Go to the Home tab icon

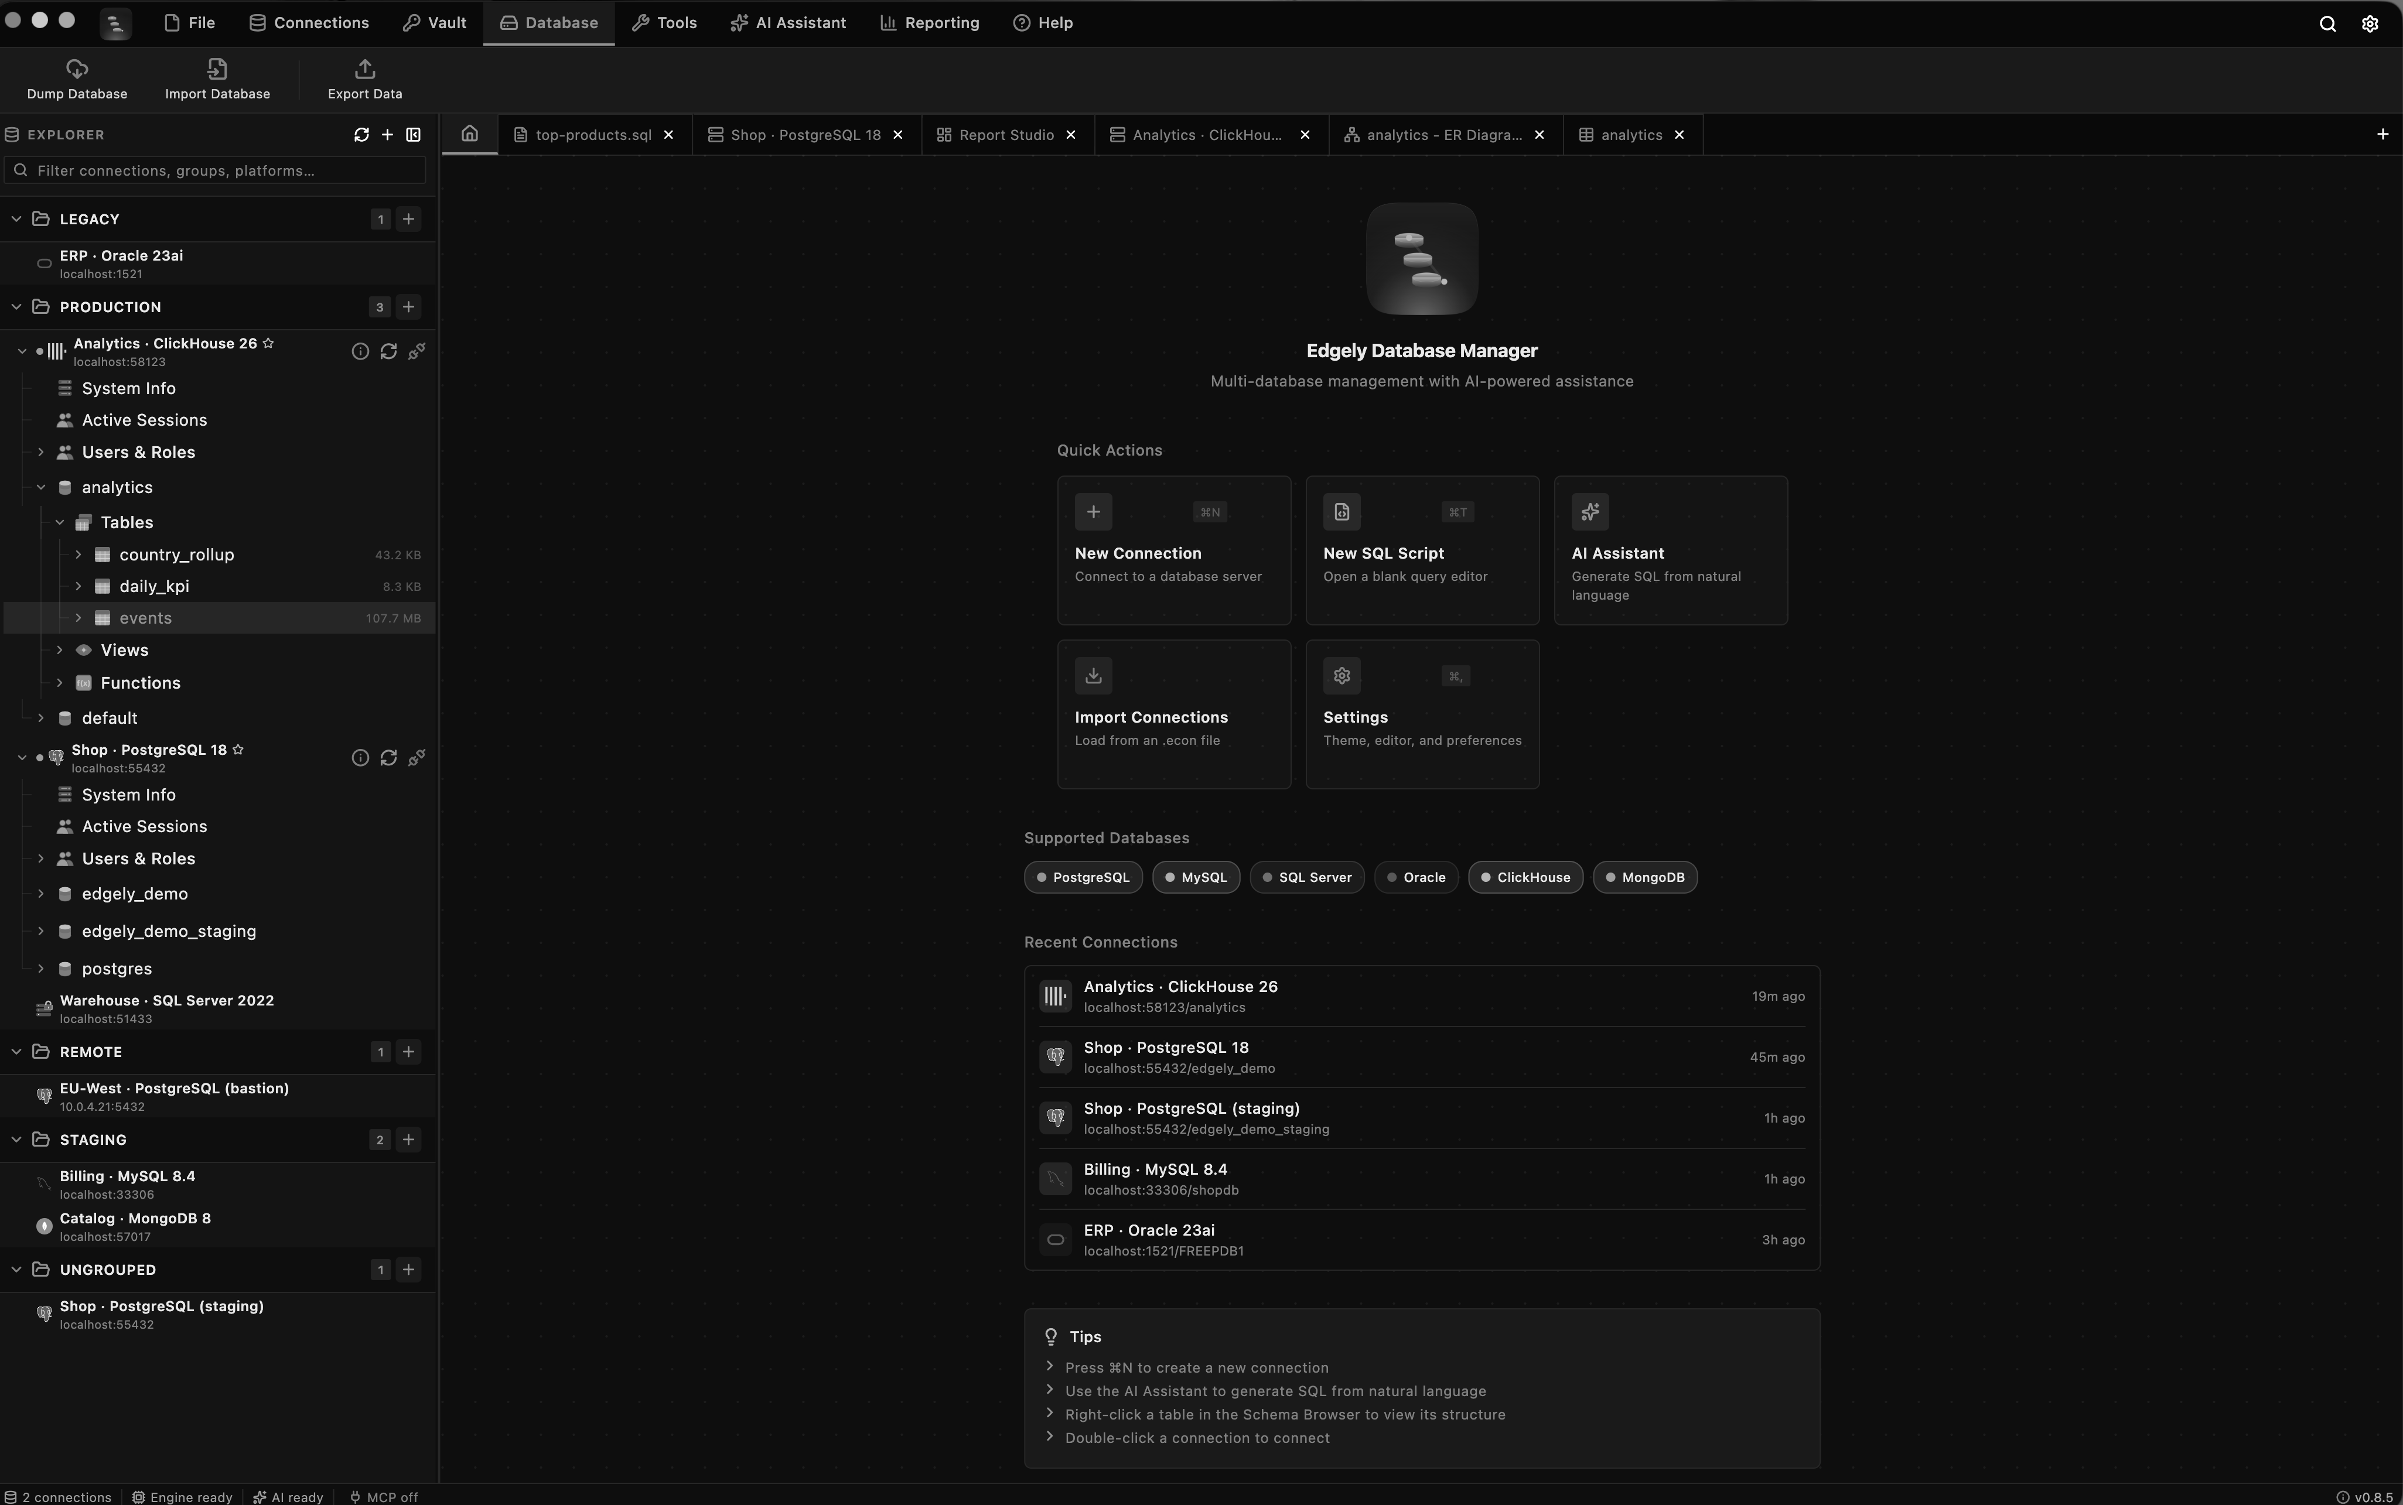tap(470, 134)
